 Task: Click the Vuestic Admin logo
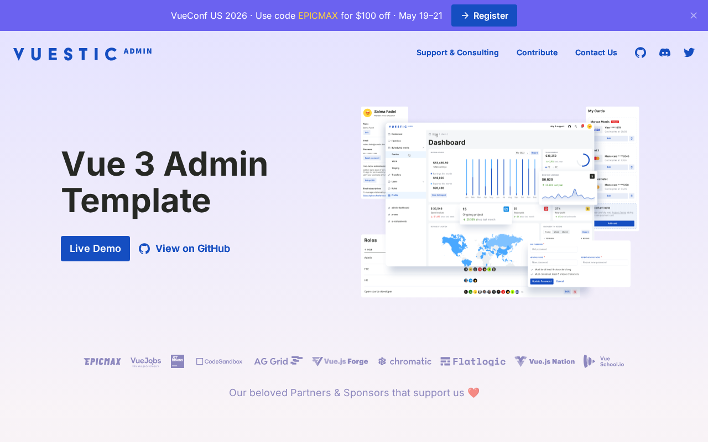(x=82, y=54)
